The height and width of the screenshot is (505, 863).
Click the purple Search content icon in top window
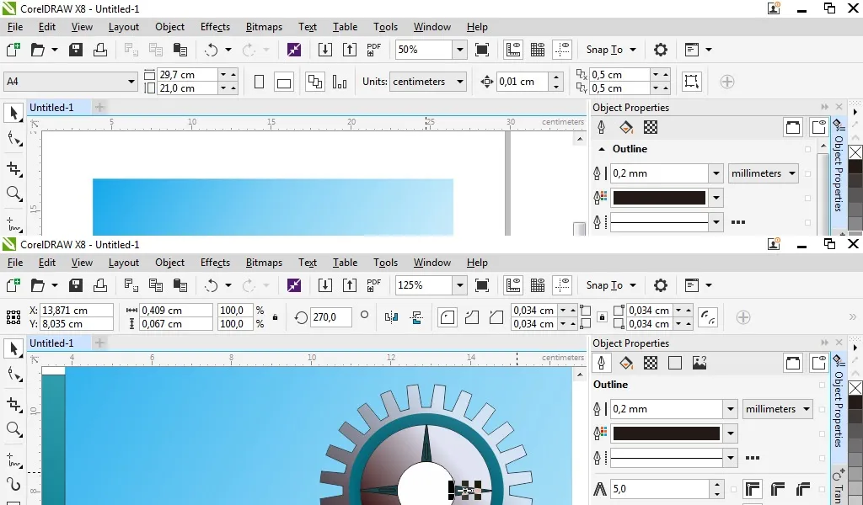(x=294, y=50)
